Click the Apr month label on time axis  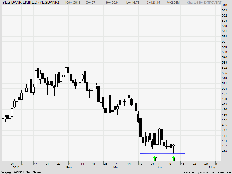[160, 168]
